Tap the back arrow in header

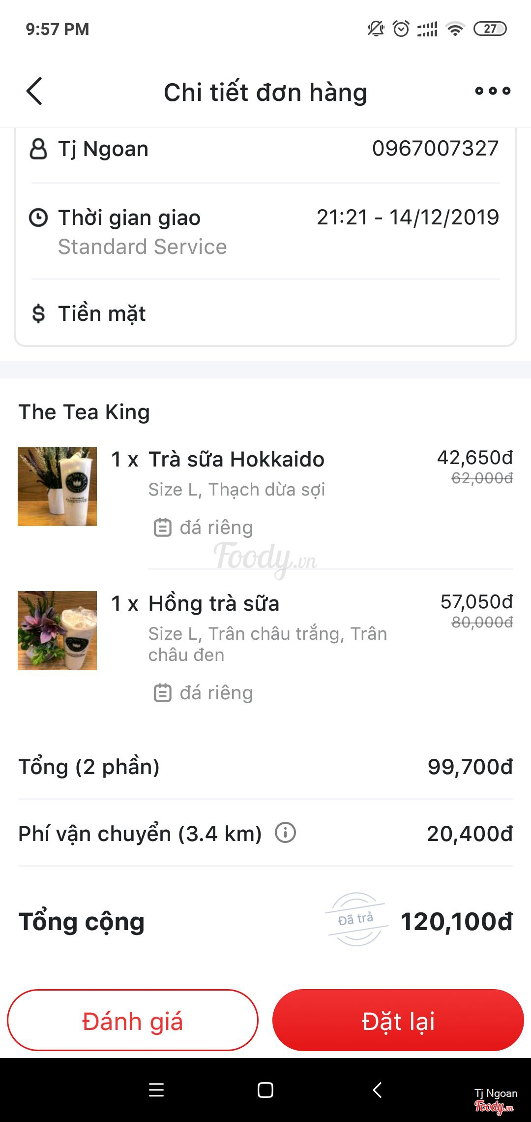(x=34, y=92)
